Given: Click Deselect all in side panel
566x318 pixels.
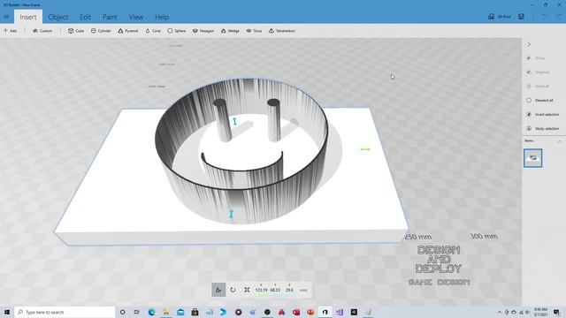Looking at the screenshot, I should (x=540, y=100).
